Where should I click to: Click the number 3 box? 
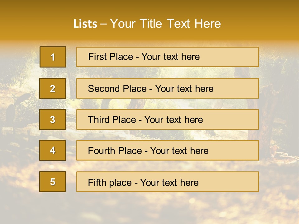pos(53,119)
